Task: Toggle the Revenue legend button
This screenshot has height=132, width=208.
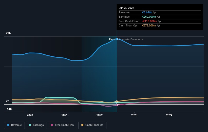Action: click(x=14, y=125)
